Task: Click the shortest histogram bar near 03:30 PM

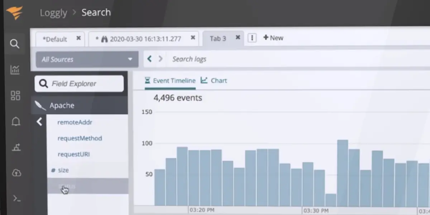Action: [x=331, y=200]
